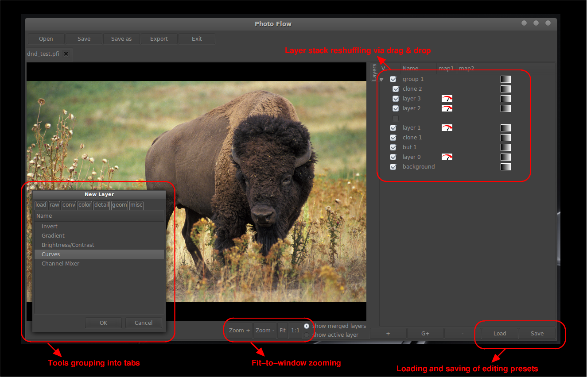587x377 pixels.
Task: Select show active layer option
Action: pyautogui.click(x=307, y=335)
